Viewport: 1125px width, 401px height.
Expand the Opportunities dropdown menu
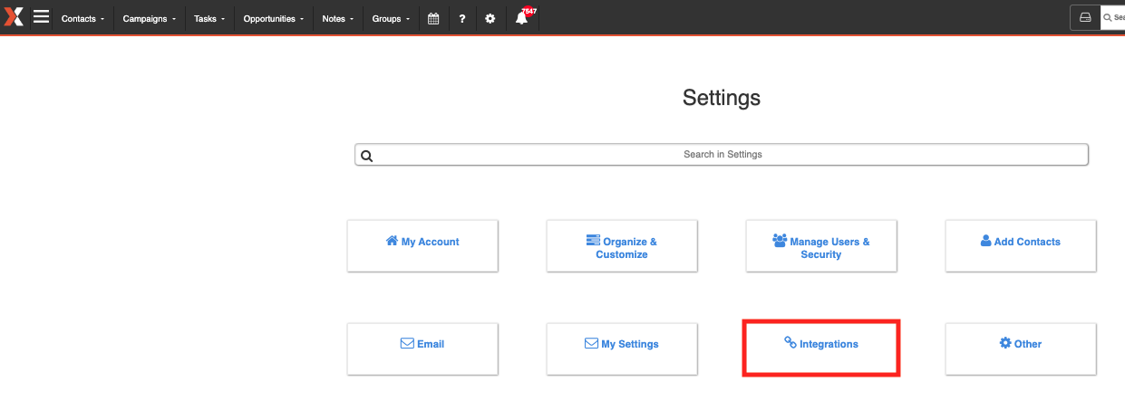(273, 18)
